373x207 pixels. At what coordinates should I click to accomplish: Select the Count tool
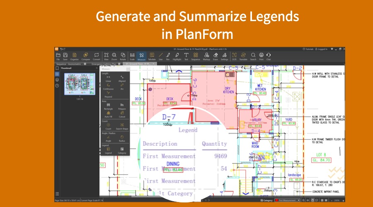[108, 126]
